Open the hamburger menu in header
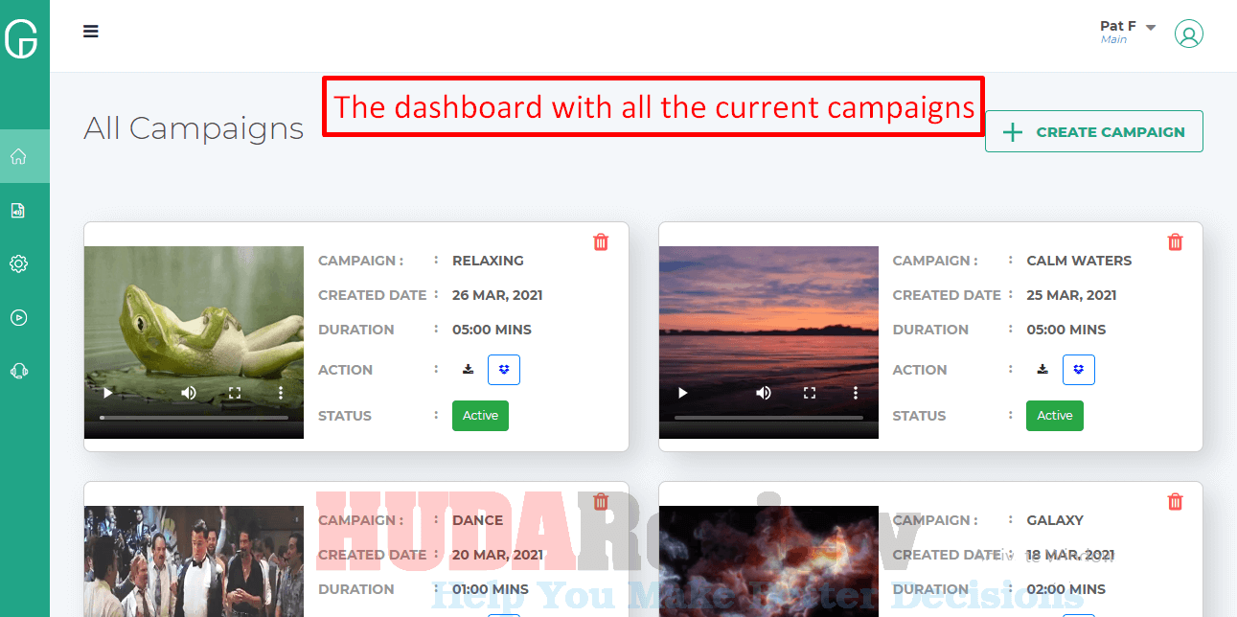 point(91,31)
